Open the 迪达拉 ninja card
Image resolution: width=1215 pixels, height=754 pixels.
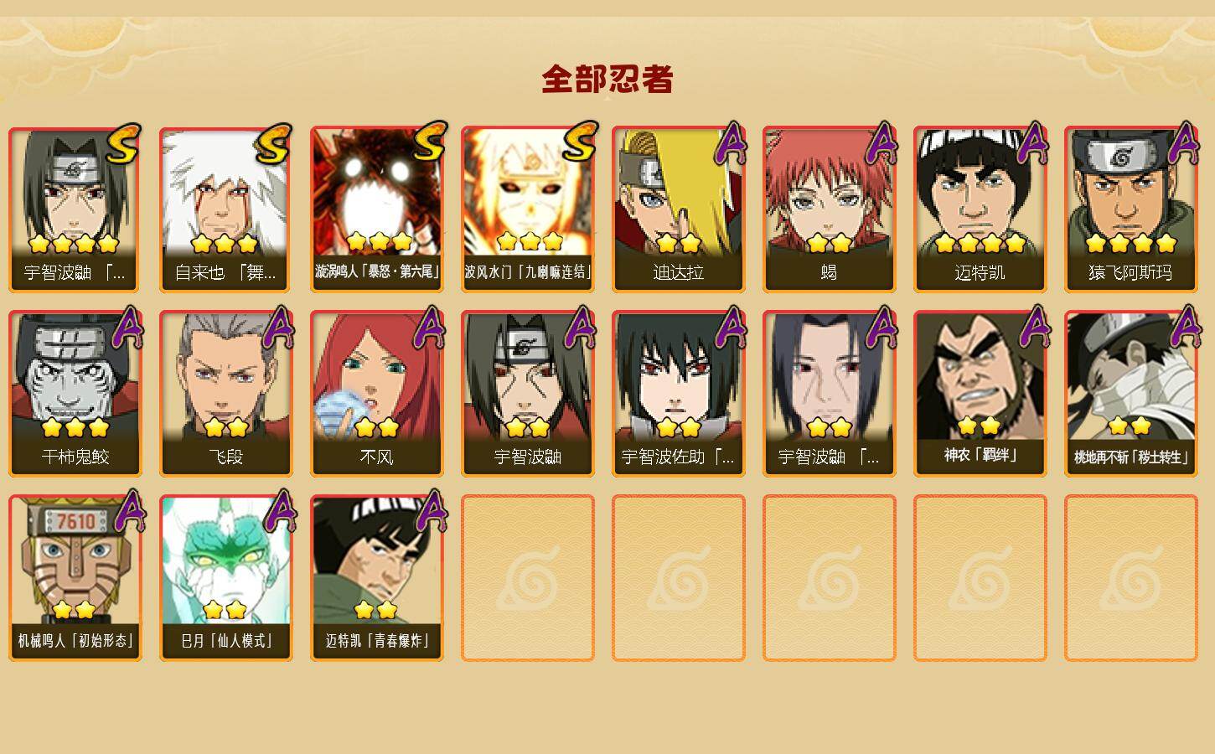[678, 209]
